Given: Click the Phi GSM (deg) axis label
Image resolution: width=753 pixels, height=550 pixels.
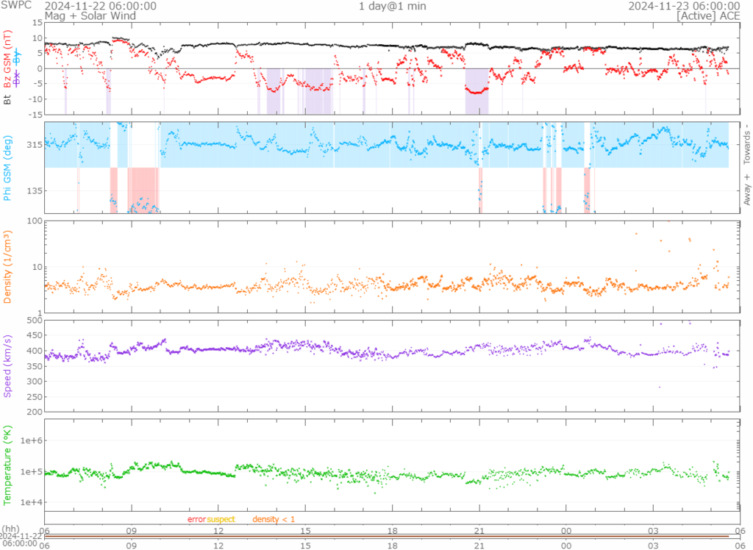Looking at the screenshot, I should (x=7, y=168).
